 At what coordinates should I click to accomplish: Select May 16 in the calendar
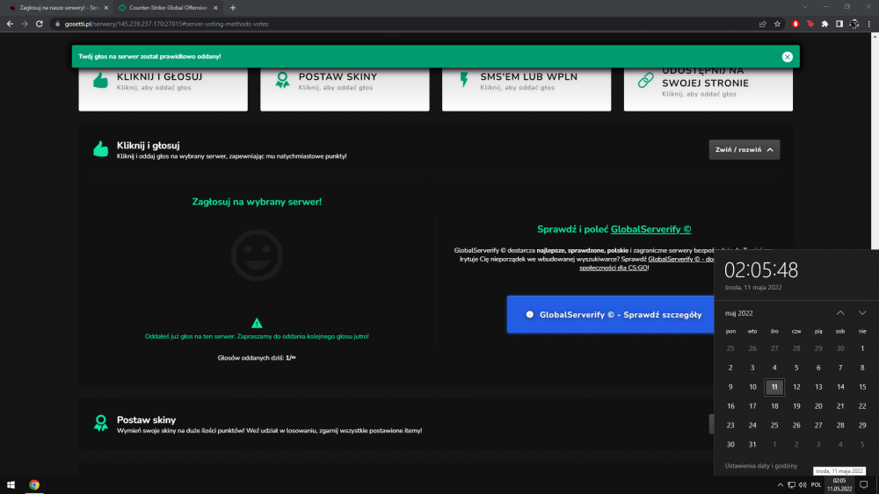click(x=730, y=406)
